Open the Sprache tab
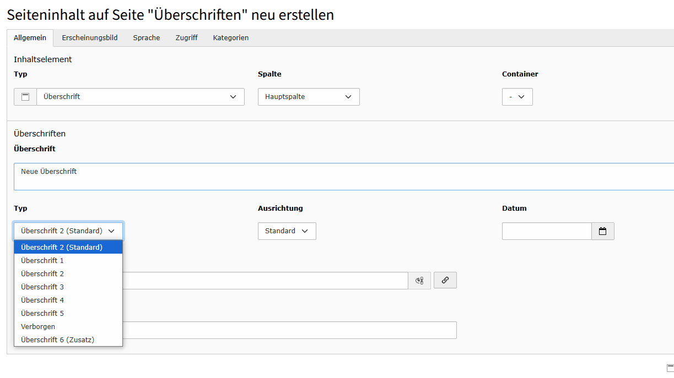Viewport: 674px width, 378px height. pos(146,37)
